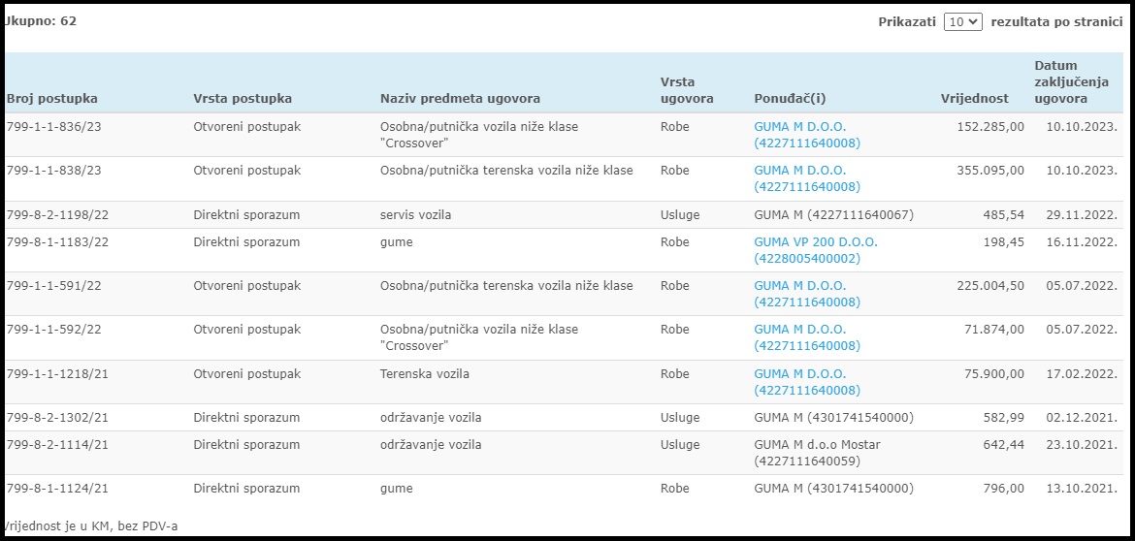Select the row 799-8-2-1198/22 servis vozila
Viewport: 1135px width, 541px height.
(x=564, y=215)
